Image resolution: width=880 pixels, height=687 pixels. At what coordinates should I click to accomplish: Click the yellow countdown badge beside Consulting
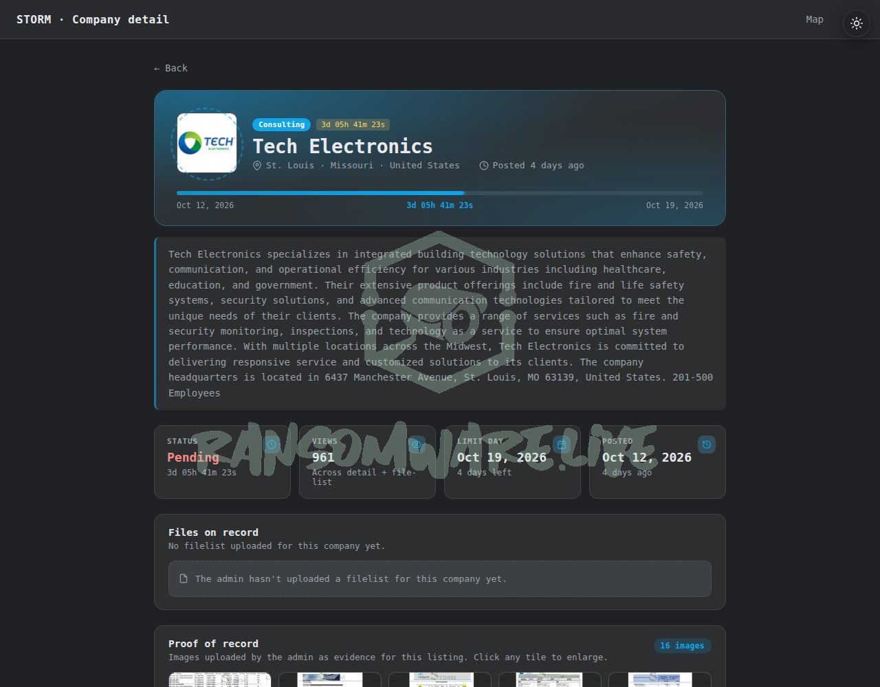click(x=353, y=124)
